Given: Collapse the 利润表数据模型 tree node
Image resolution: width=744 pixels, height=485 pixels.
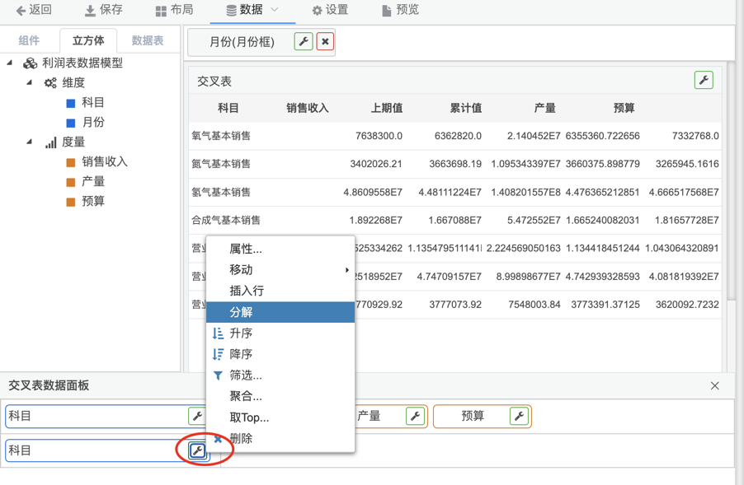Looking at the screenshot, I should click(11, 63).
